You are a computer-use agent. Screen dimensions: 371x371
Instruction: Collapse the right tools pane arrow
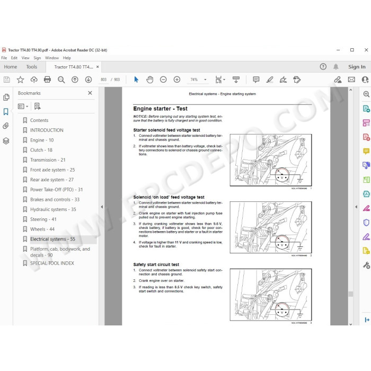356,207
